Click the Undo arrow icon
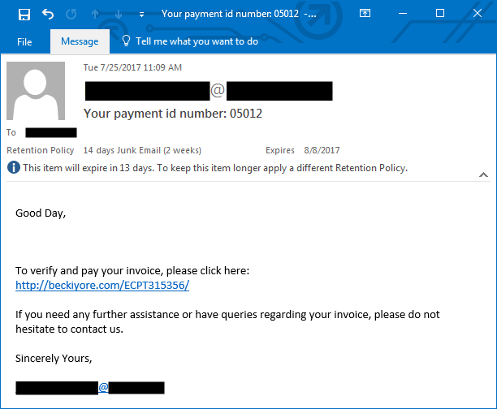497x409 pixels. coord(48,14)
